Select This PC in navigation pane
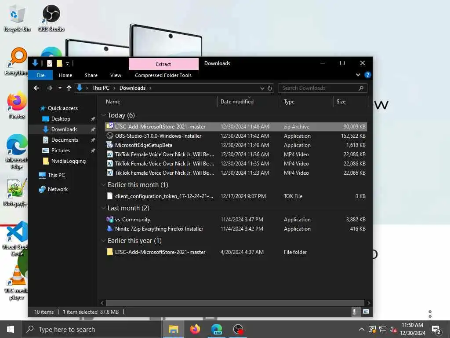Screen dimensions: 450x338 pyautogui.click(x=56, y=175)
